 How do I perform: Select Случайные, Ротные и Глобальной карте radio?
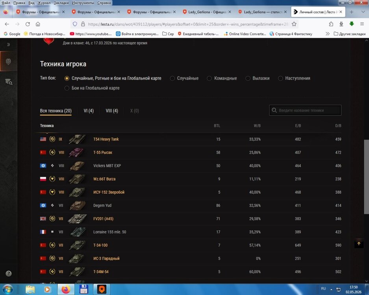(x=67, y=78)
